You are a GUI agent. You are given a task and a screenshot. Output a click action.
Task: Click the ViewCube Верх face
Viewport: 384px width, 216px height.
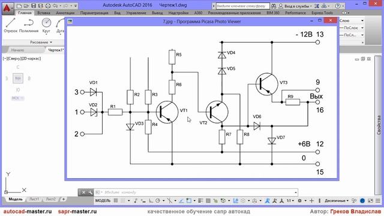[x=18, y=79]
